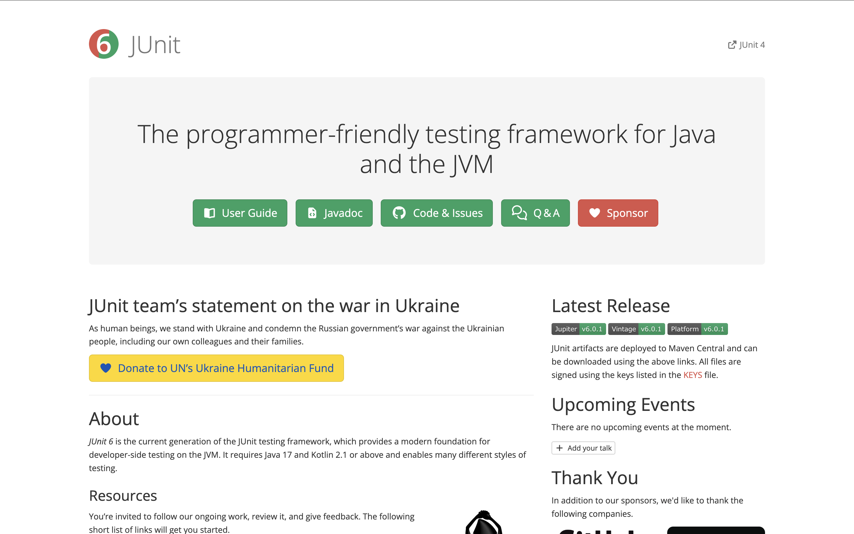Follow the JUnit 4 link

(752, 45)
